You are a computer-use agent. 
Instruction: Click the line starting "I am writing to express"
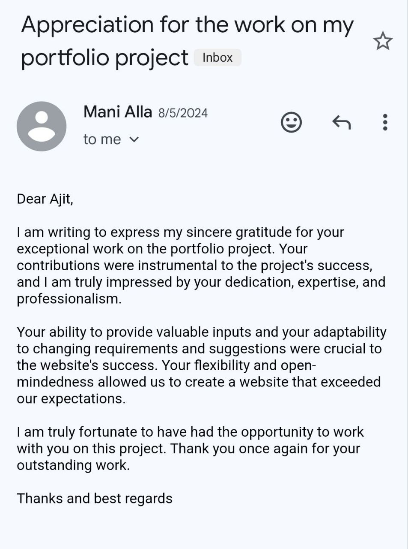tap(180, 232)
